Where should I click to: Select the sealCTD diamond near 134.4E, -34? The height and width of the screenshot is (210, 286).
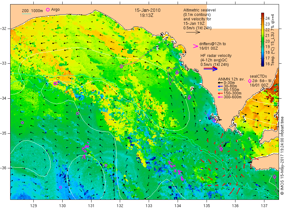[189, 97]
